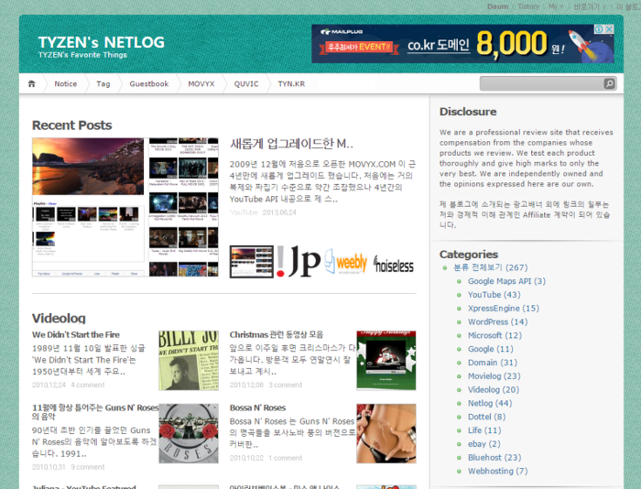Open the Netlog (44) category
Image resolution: width=641 pixels, height=489 pixels.
click(490, 403)
